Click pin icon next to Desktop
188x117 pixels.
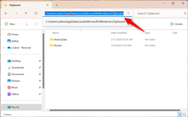point(40,61)
